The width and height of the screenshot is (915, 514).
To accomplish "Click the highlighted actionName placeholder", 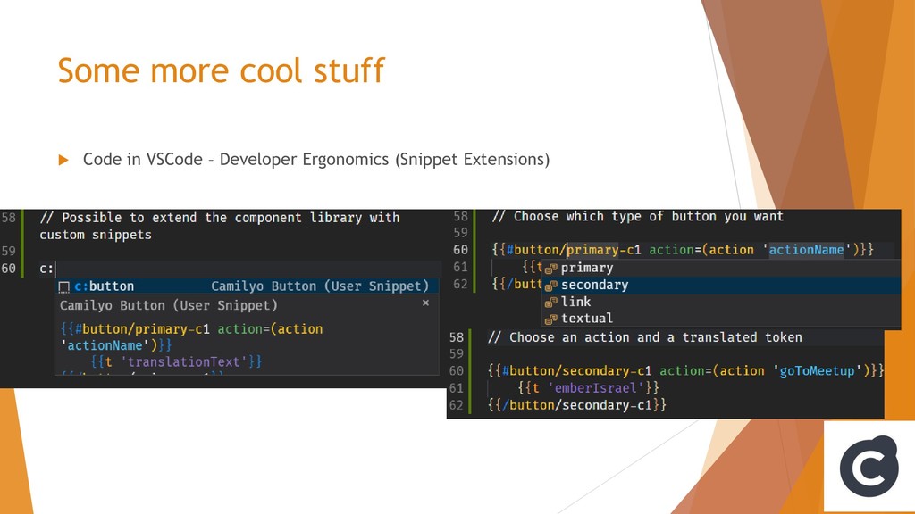I will point(806,250).
